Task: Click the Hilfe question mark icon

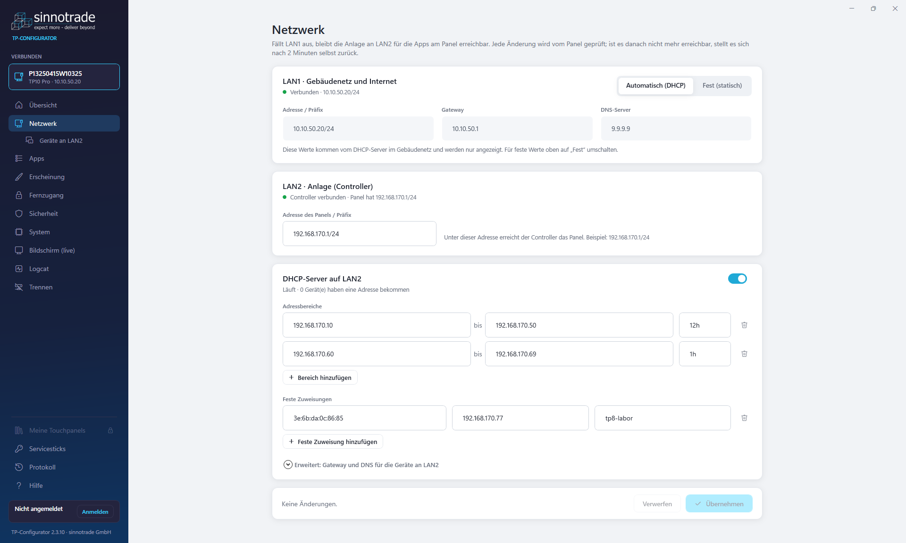Action: tap(19, 485)
